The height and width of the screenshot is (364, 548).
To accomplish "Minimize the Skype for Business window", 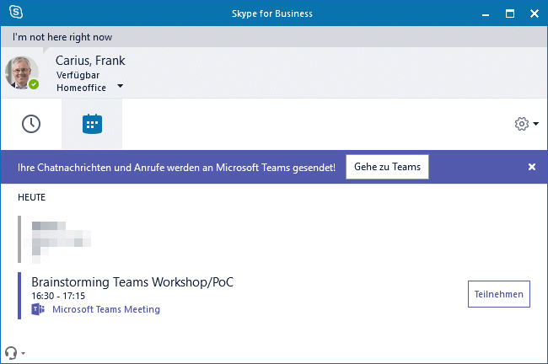I will pyautogui.click(x=486, y=14).
